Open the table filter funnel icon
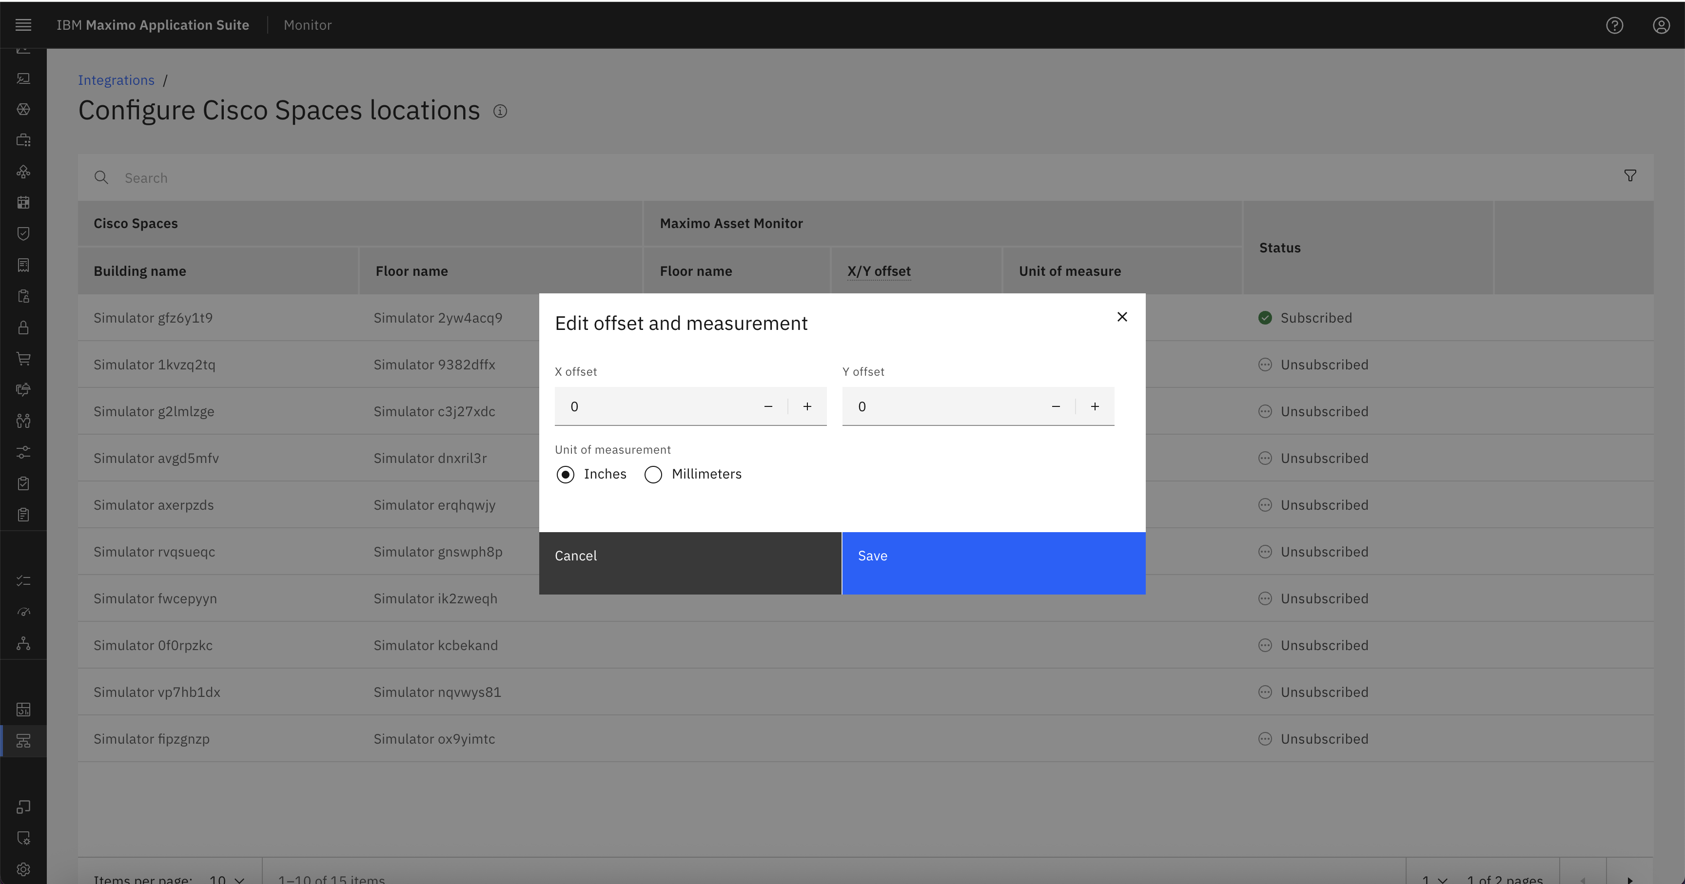 (1630, 176)
